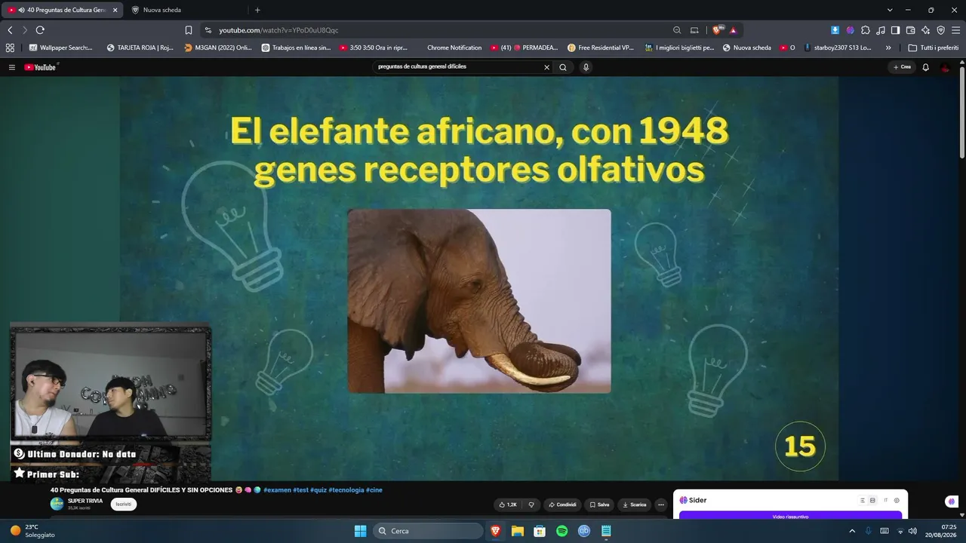Open the YouTube guide hamburger menu
The width and height of the screenshot is (966, 543).
tap(12, 67)
